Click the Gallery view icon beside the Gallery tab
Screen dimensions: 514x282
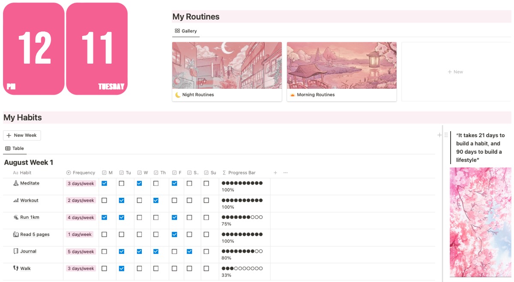pos(177,31)
